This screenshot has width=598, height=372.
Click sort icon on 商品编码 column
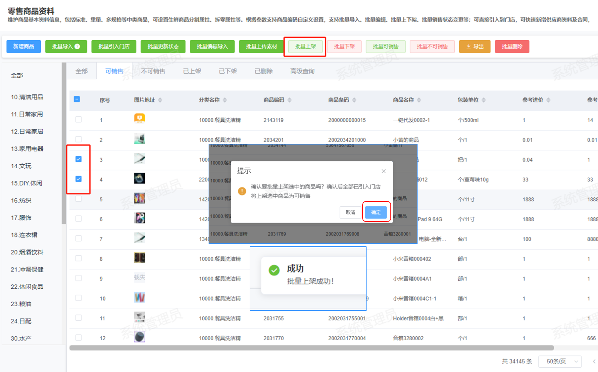[x=289, y=100]
